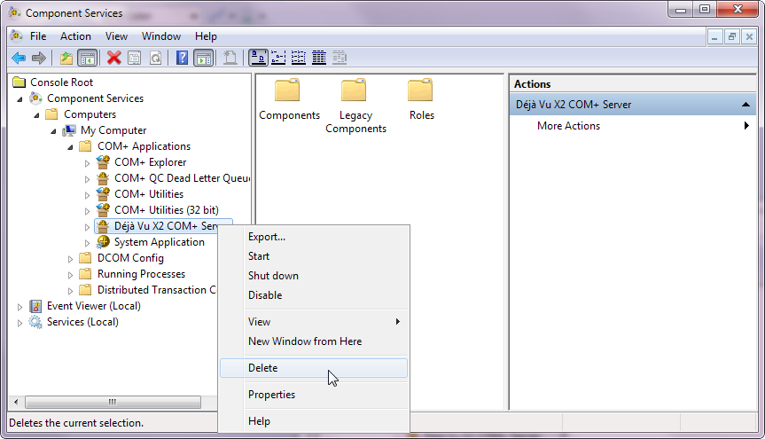Open the Legacy Components folder

pos(355,106)
